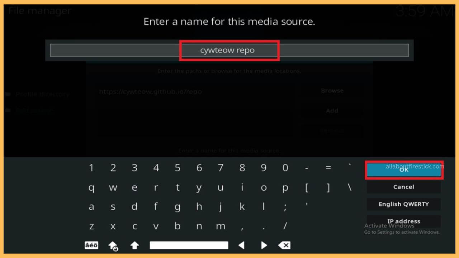Move cursor left with left arrow key
This screenshot has width=459, height=258.
pos(241,245)
